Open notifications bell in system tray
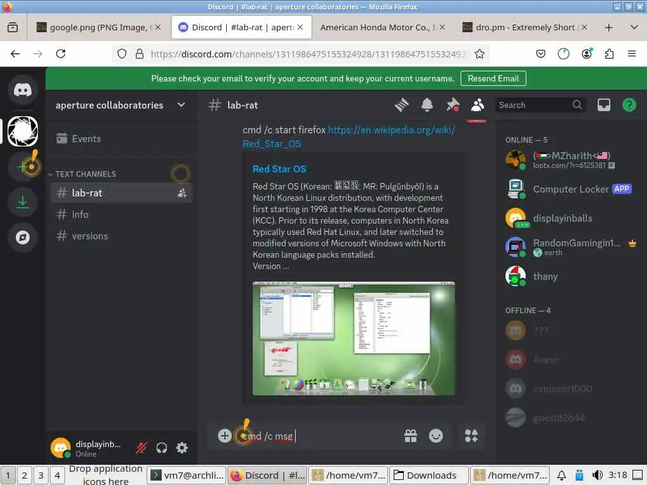The height and width of the screenshot is (485, 647). point(562,476)
